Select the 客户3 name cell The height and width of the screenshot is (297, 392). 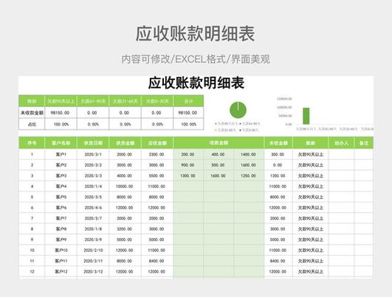(x=61, y=176)
